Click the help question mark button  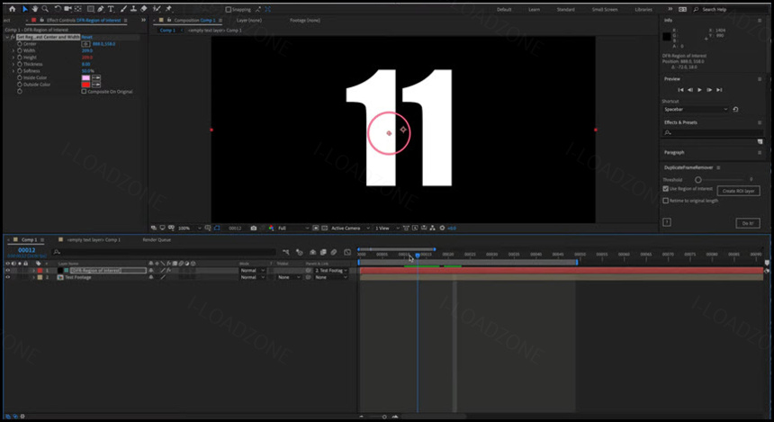[667, 222]
